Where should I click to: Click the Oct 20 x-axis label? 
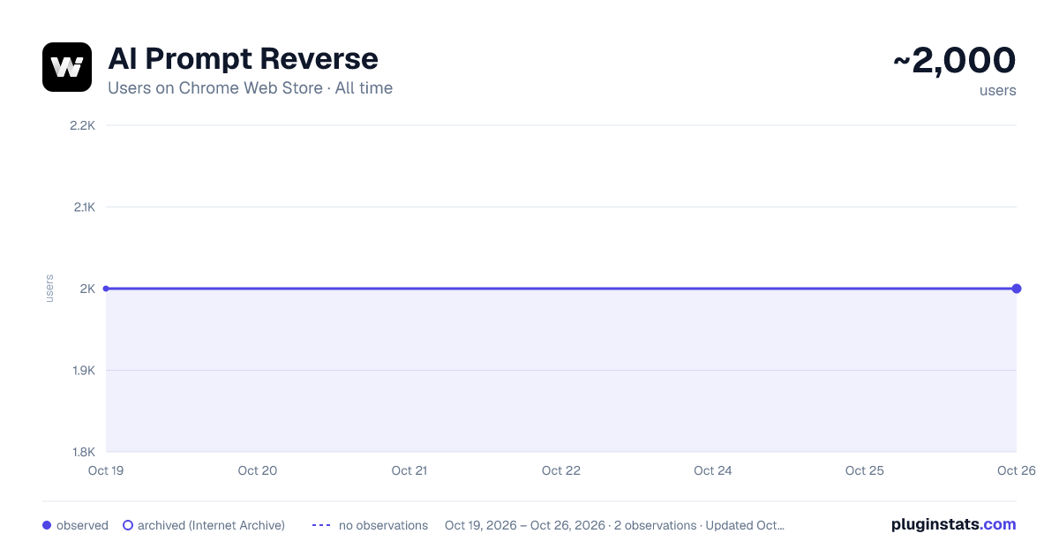pyautogui.click(x=258, y=470)
